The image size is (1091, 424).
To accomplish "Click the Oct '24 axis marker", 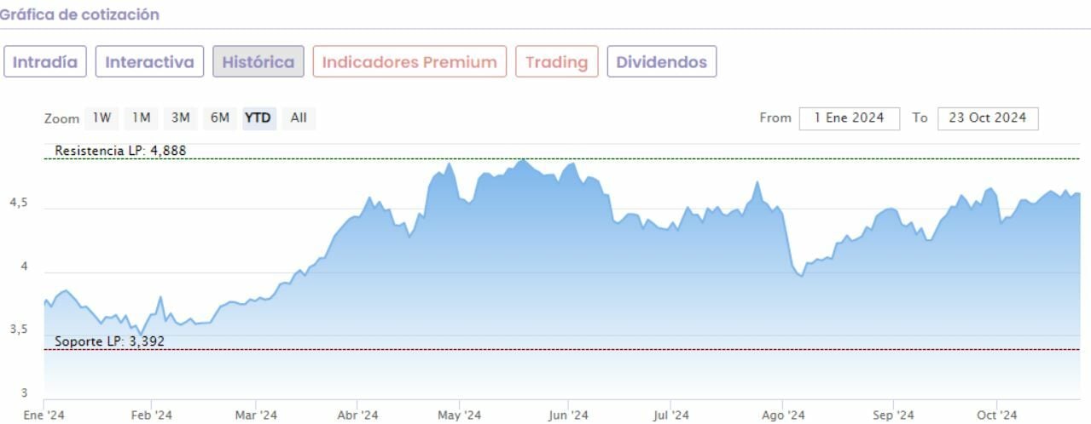I will pyautogui.click(x=997, y=415).
